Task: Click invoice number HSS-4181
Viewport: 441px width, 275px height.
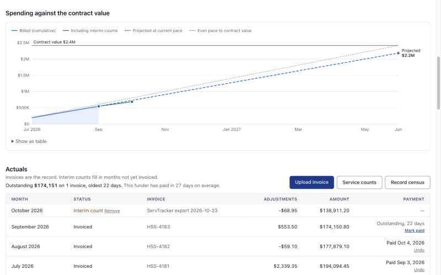Action: coord(158,266)
